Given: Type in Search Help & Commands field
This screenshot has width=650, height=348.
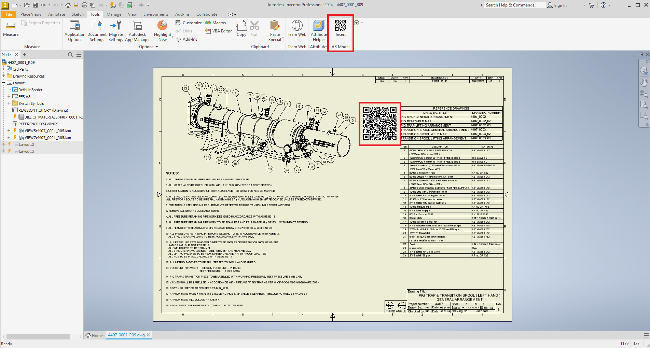Looking at the screenshot, I should 514,5.
